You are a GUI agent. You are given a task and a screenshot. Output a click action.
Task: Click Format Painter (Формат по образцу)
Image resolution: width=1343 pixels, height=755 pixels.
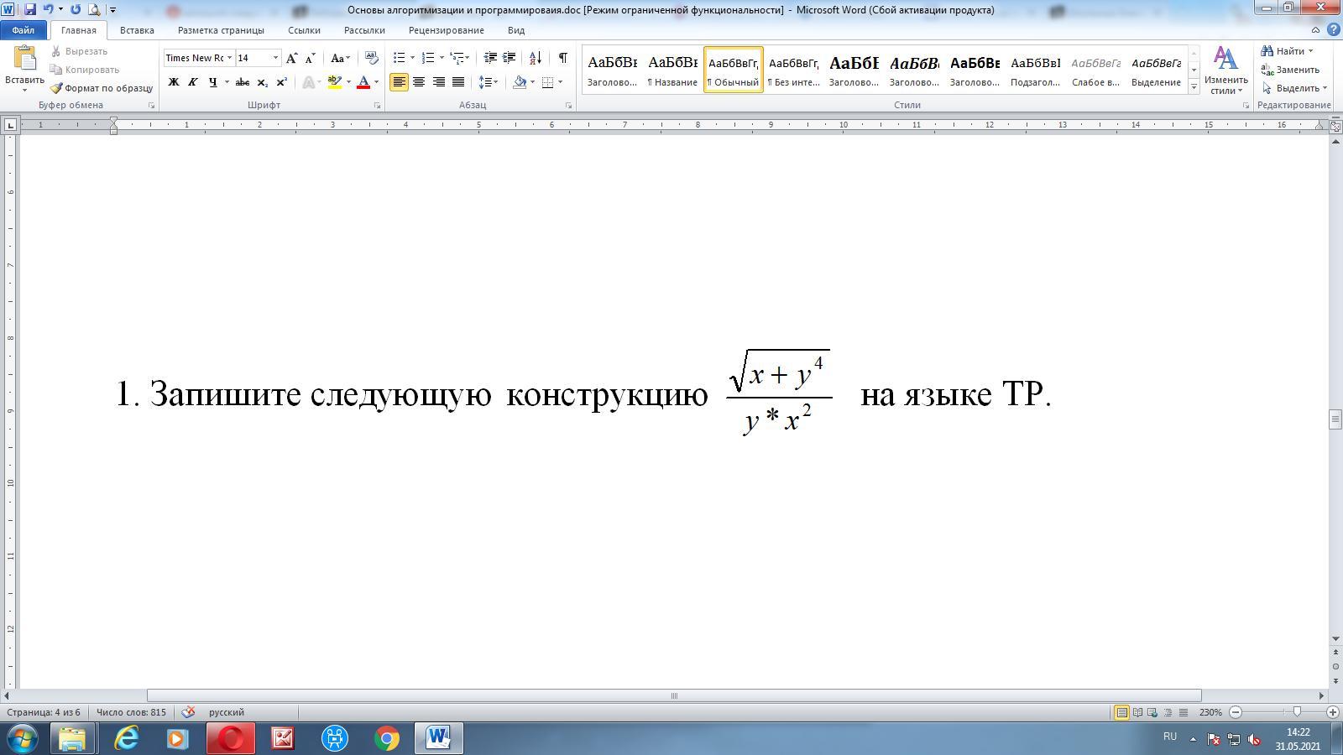(102, 88)
